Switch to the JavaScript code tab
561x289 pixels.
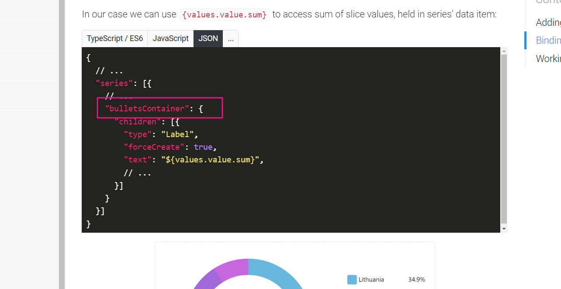170,38
